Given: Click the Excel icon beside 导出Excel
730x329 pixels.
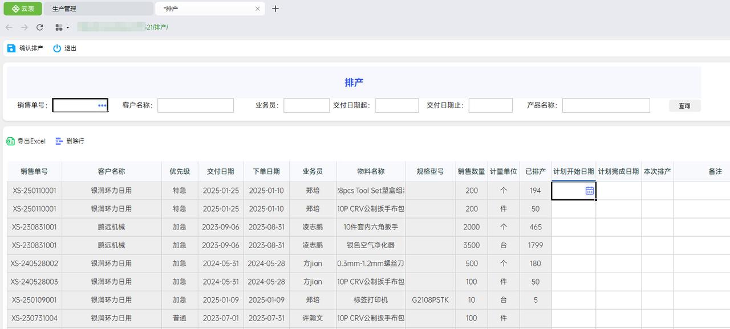Looking at the screenshot, I should [10, 141].
